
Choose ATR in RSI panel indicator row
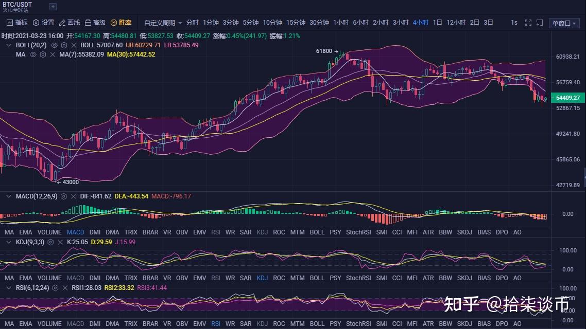(x=428, y=324)
